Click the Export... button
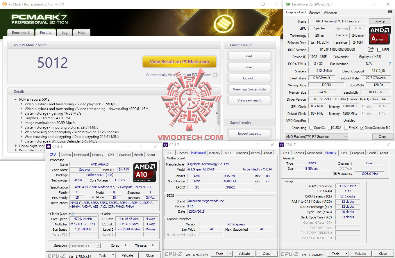 [x=249, y=78]
